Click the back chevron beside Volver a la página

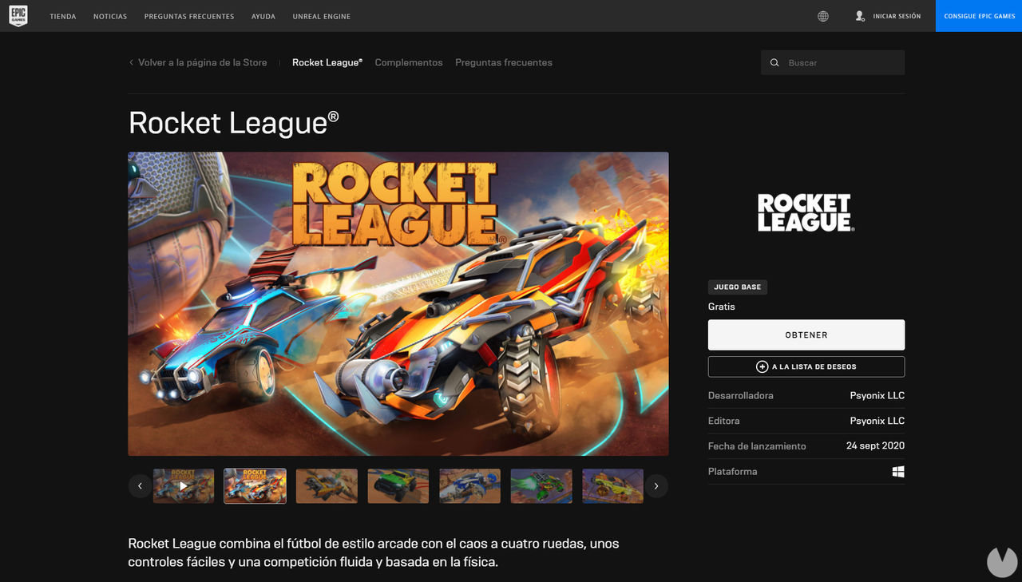[131, 62]
